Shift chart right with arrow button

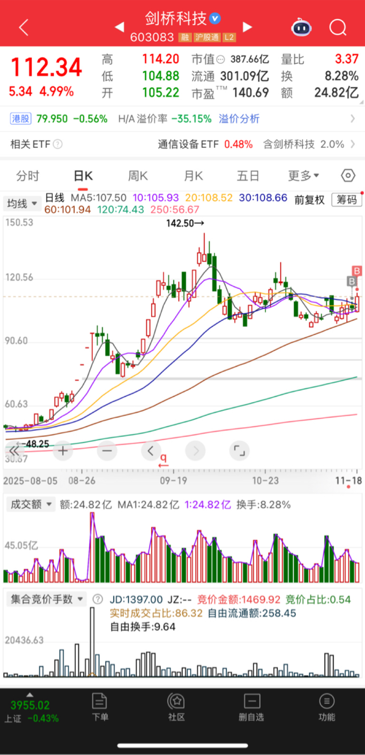click(x=195, y=451)
